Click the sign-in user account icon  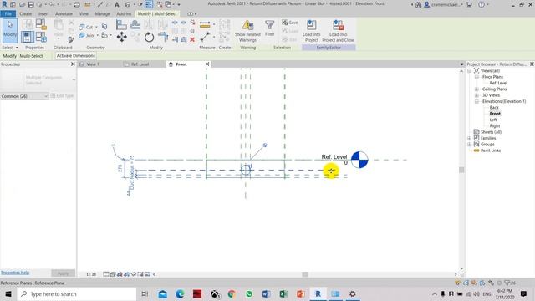426,4
